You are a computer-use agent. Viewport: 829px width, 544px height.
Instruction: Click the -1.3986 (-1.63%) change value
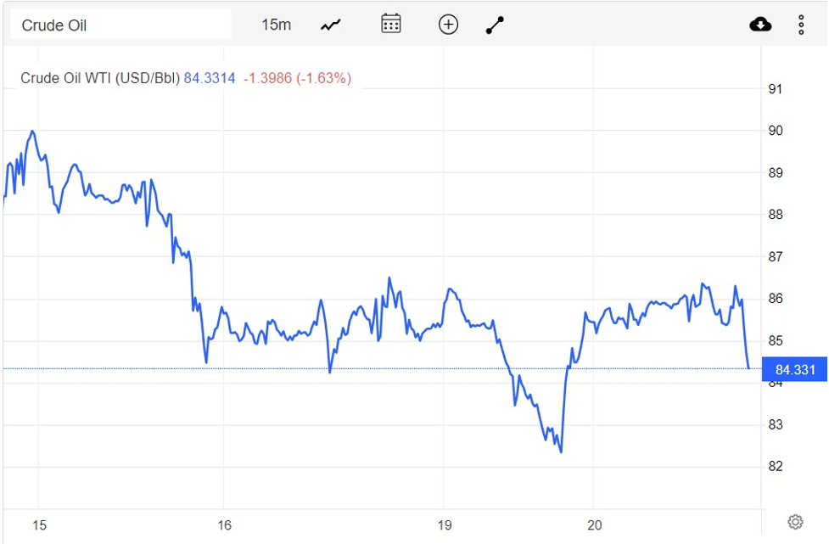[297, 78]
